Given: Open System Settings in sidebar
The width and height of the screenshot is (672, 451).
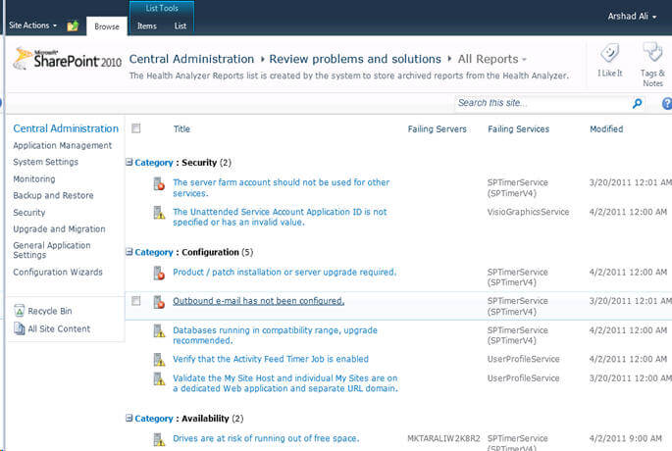Looking at the screenshot, I should (x=45, y=162).
